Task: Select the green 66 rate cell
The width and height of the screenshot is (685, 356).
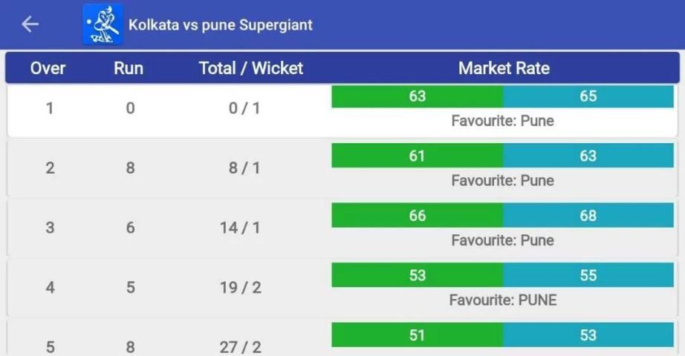Action: [x=417, y=216]
